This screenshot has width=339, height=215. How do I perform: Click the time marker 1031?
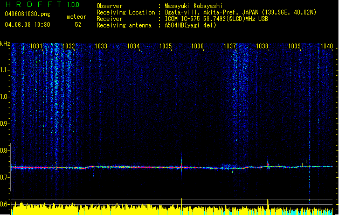[x=36, y=46]
